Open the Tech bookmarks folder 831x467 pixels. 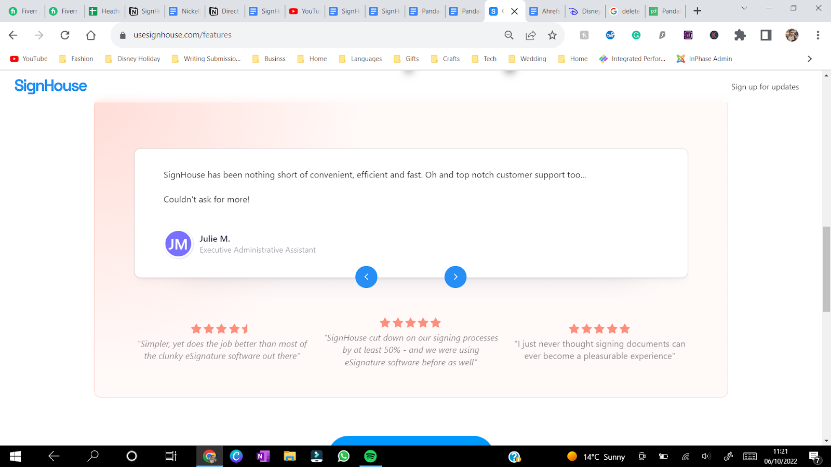(x=485, y=59)
